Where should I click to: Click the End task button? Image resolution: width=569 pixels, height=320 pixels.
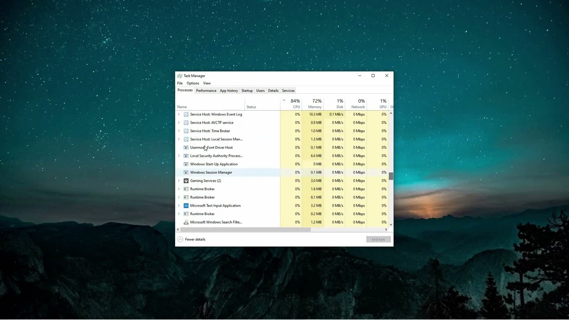(x=378, y=240)
